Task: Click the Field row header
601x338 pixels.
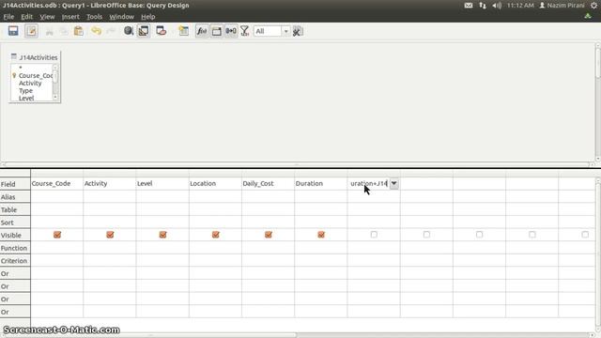Action: coord(15,184)
